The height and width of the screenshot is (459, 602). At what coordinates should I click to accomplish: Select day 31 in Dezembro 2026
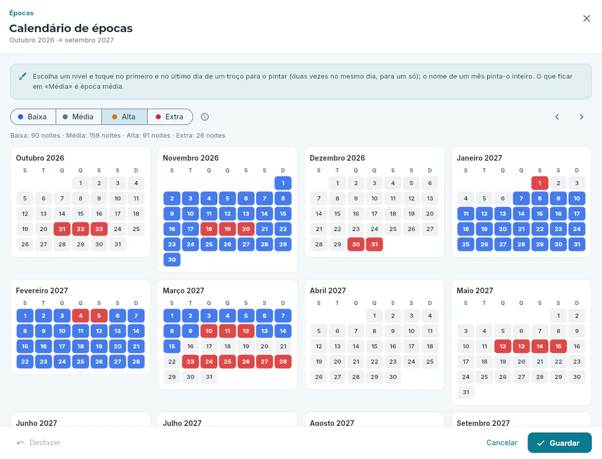374,244
